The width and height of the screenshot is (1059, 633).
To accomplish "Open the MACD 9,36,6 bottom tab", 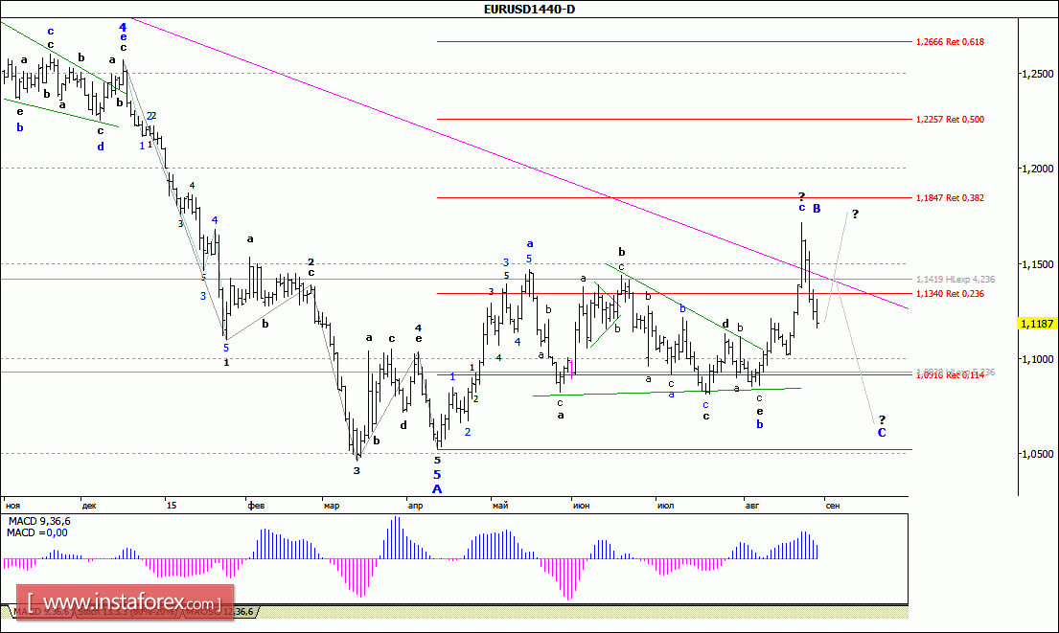I will pyautogui.click(x=40, y=611).
